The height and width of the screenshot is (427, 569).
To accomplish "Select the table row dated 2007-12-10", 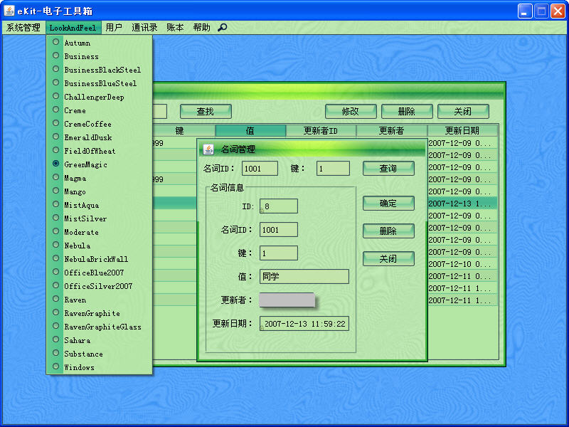I will click(x=462, y=264).
